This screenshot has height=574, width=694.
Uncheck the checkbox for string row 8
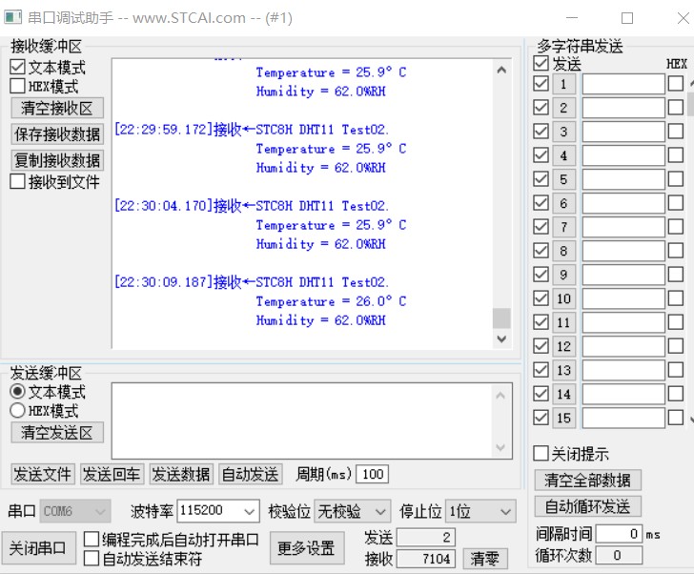coord(541,251)
